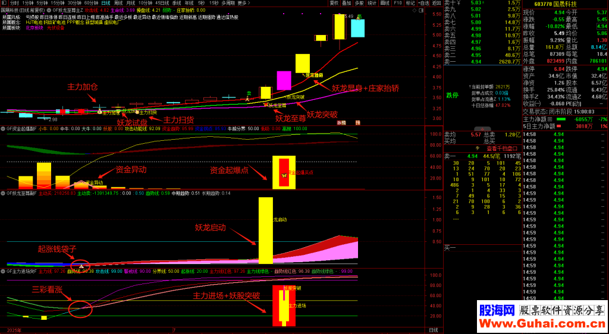Screen dimensions: 609x334
Task: Click the 光伏设备 sector tag
Action: click(x=55, y=28)
